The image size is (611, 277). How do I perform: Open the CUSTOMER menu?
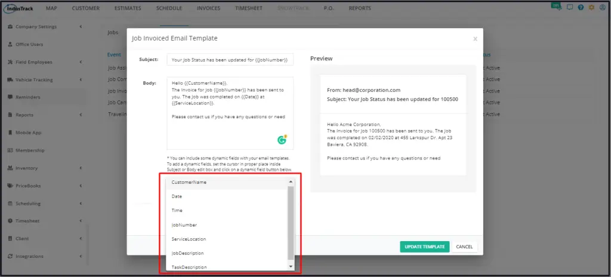[86, 8]
